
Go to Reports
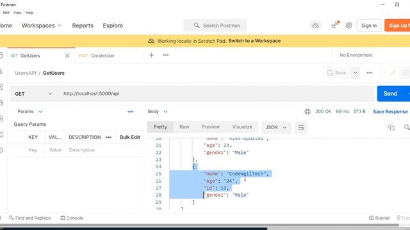tap(83, 26)
